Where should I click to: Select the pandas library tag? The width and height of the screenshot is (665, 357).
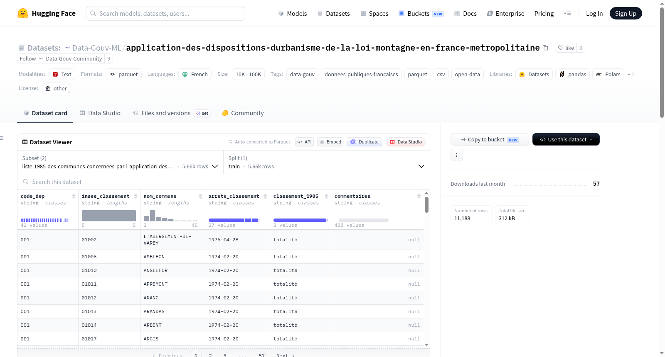pyautogui.click(x=572, y=74)
